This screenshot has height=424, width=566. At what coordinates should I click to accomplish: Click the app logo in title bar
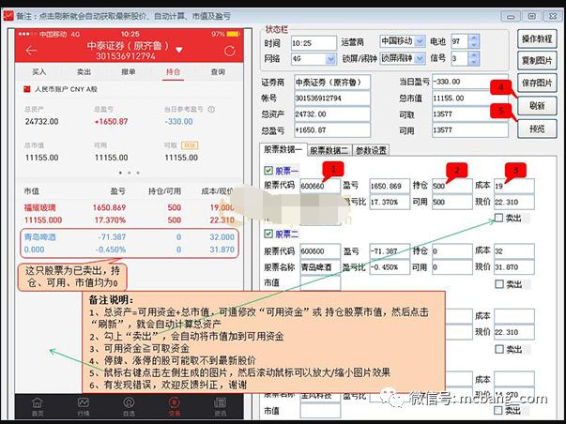click(8, 16)
